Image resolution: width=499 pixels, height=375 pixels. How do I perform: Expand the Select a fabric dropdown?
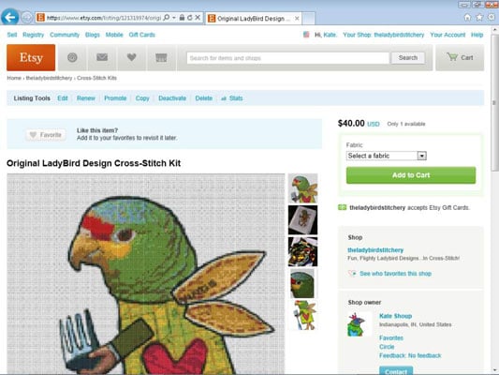click(387, 156)
